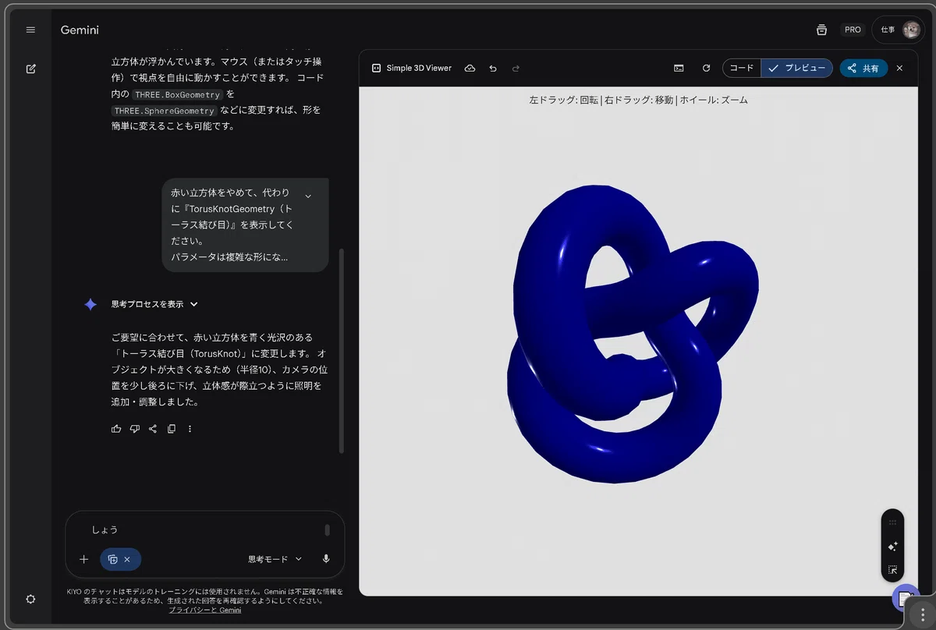Image resolution: width=936 pixels, height=630 pixels.
Task: Click THREE.SphereGeometry code label
Action: [x=164, y=111]
